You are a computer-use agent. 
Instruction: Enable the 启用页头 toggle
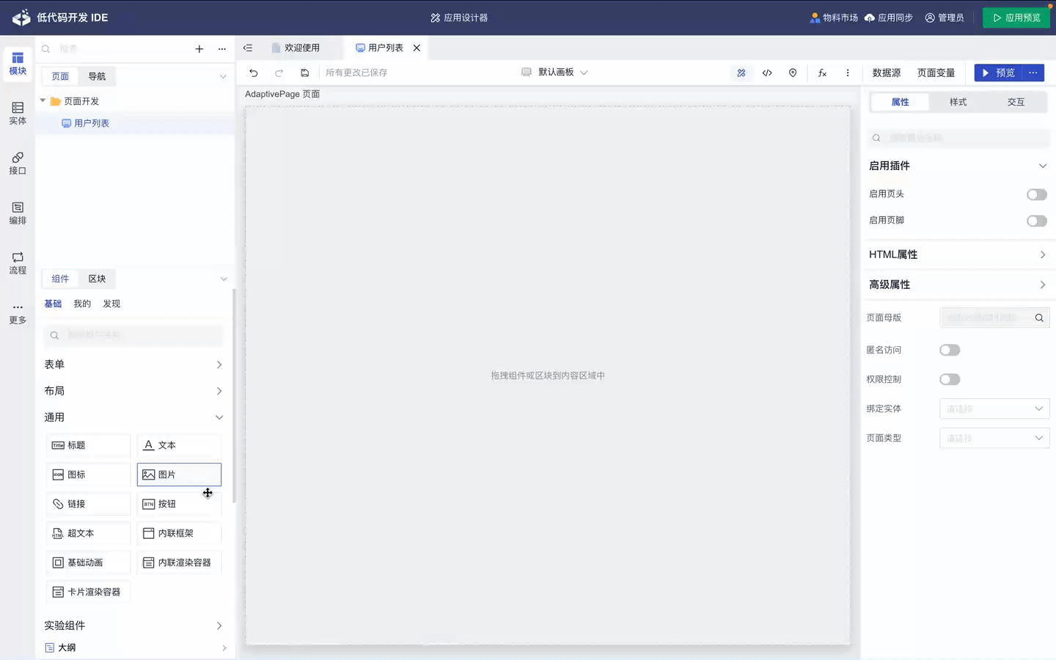(x=1036, y=194)
